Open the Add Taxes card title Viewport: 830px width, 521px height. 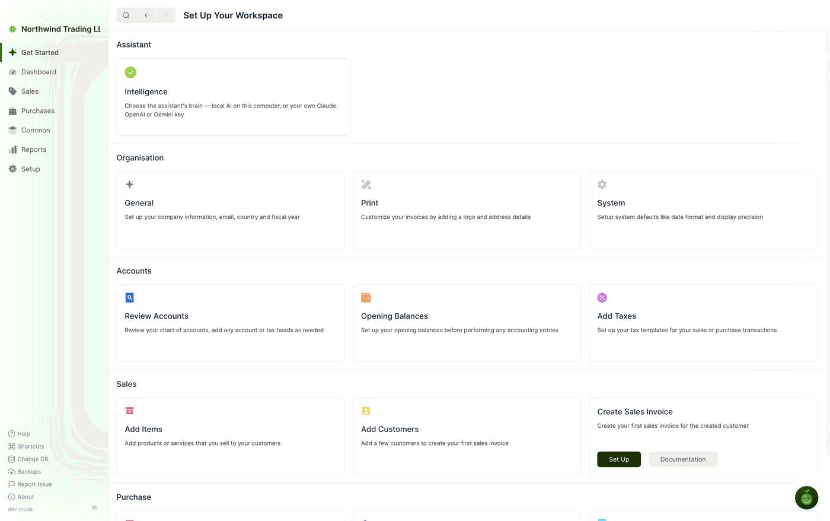(x=617, y=316)
